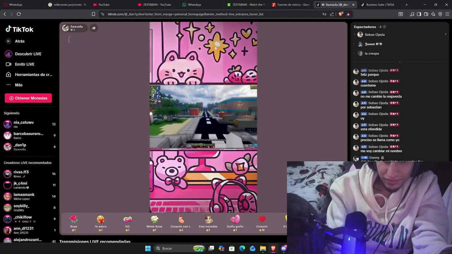The height and width of the screenshot is (254, 452).
Task: Send the Te adoro gift
Action: coord(100,223)
